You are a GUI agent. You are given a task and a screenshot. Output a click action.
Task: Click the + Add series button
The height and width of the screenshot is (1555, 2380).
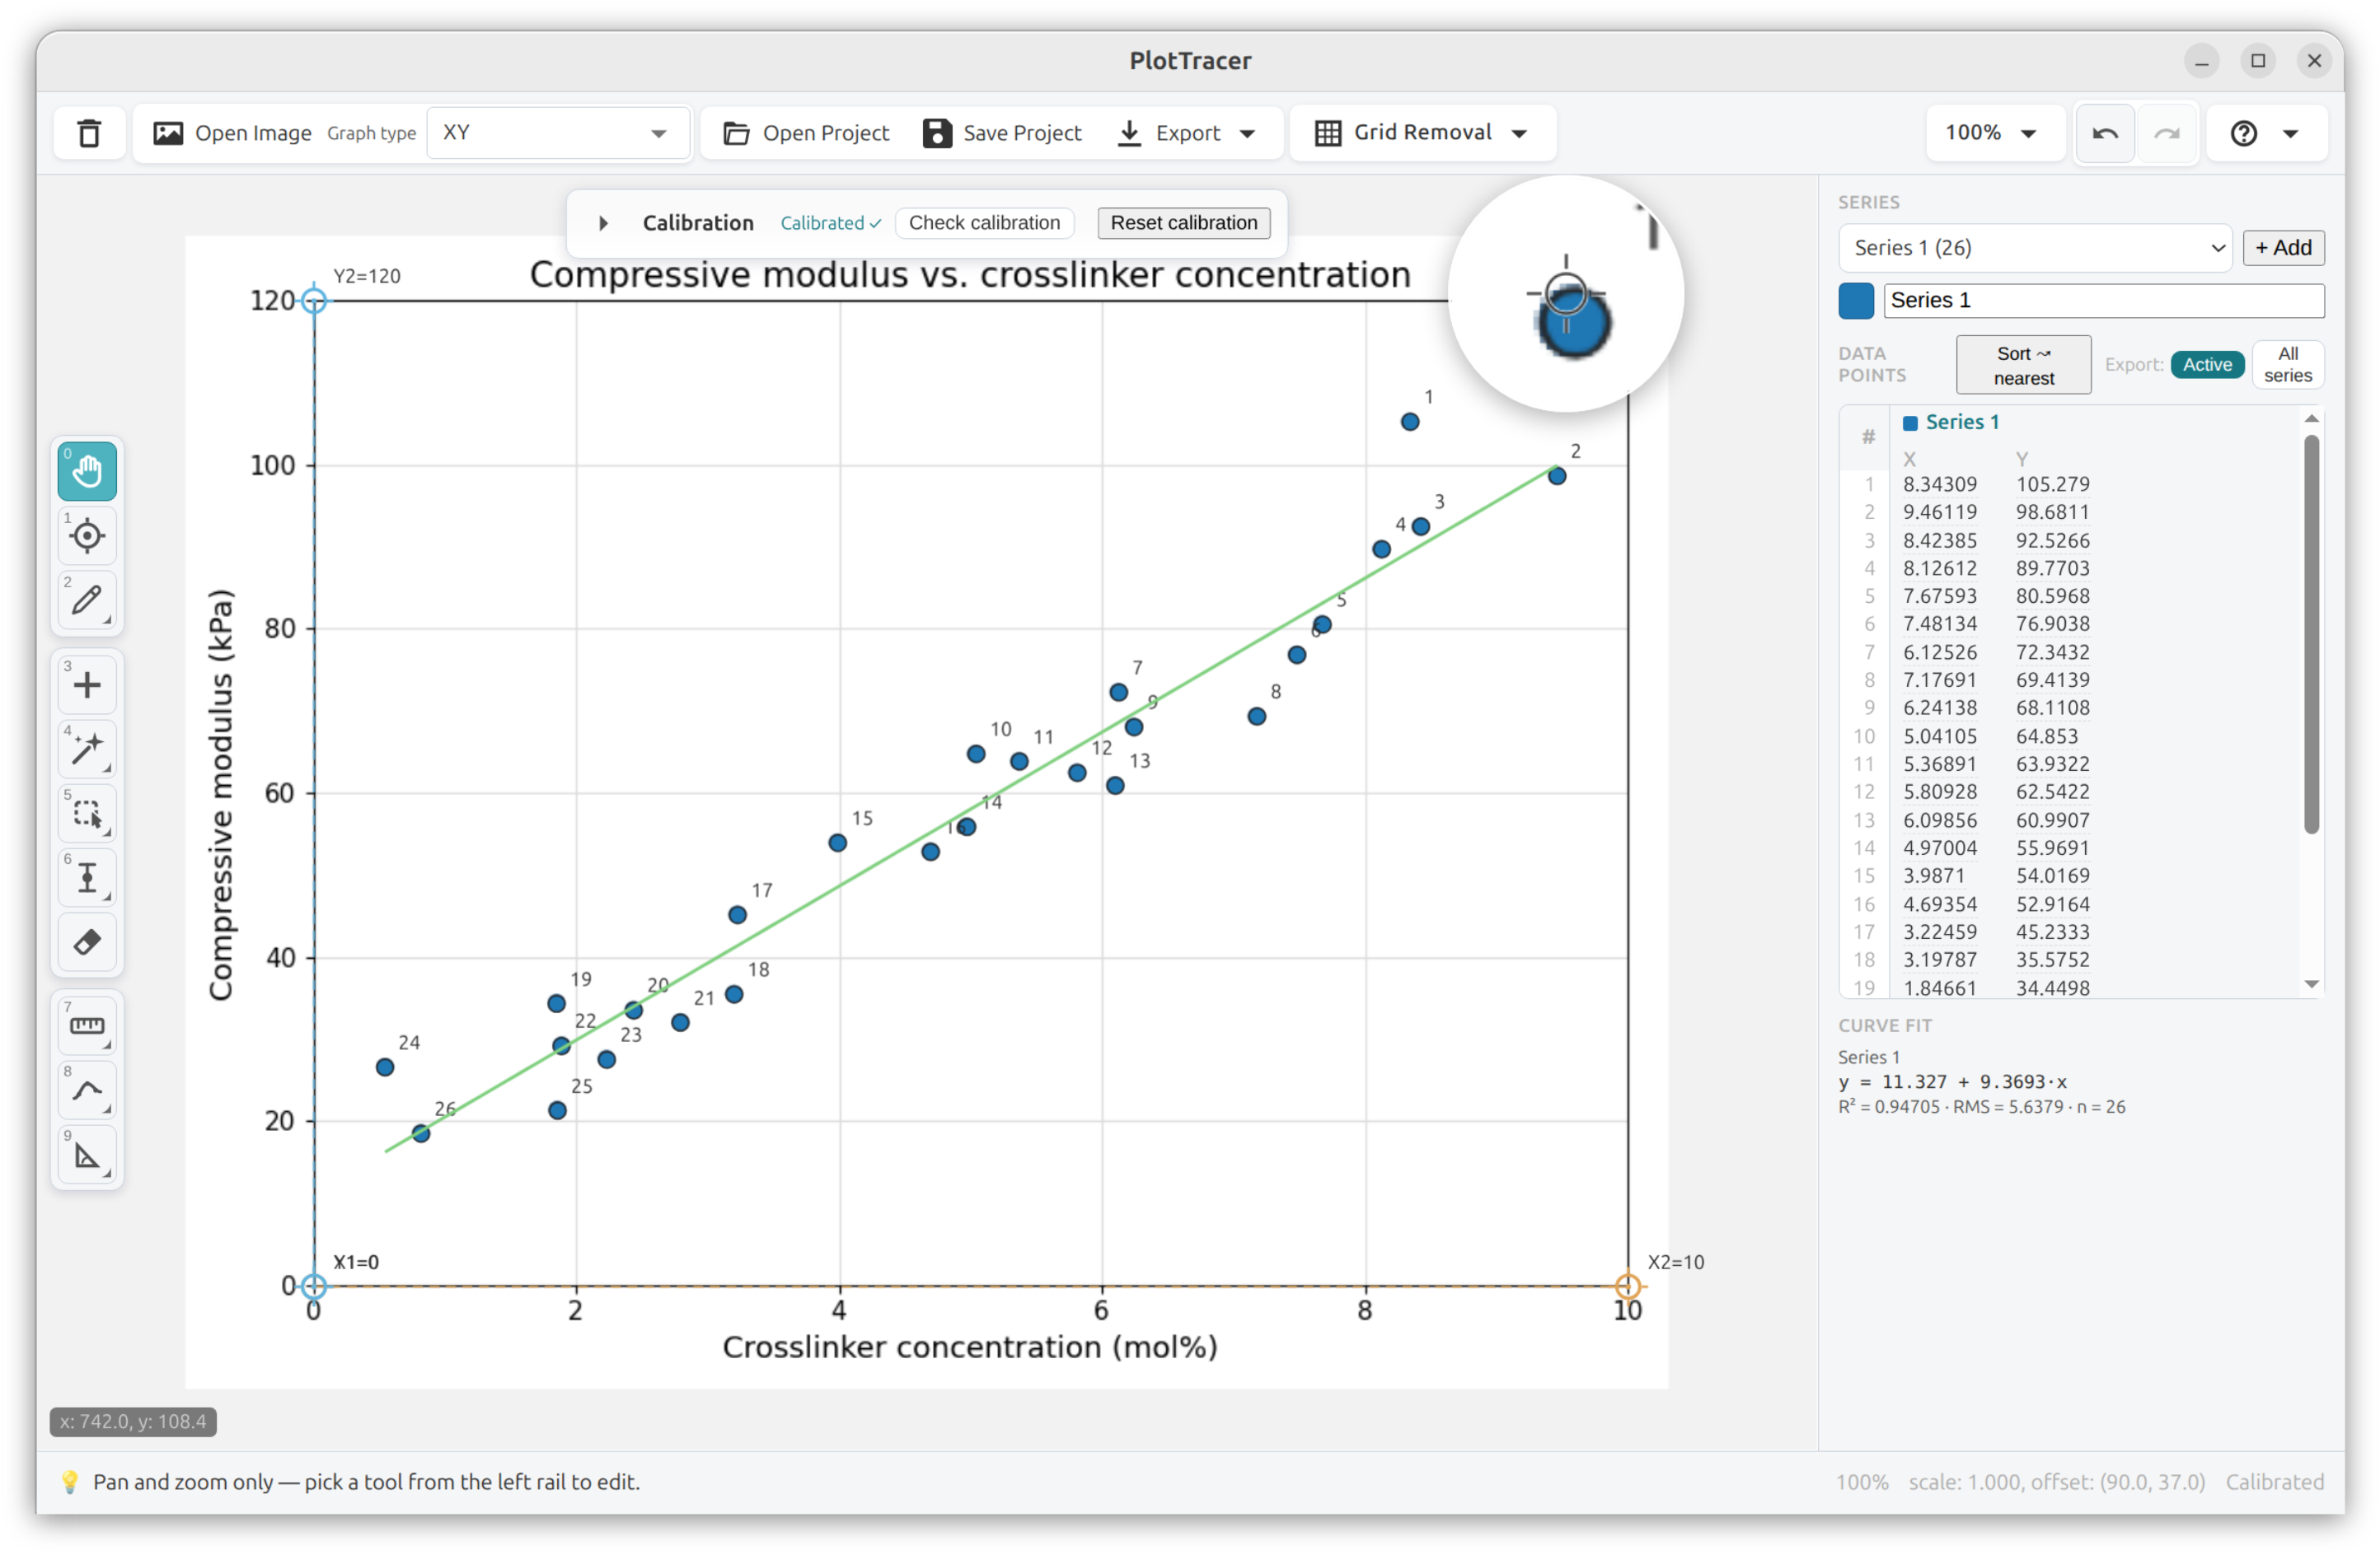click(2283, 248)
